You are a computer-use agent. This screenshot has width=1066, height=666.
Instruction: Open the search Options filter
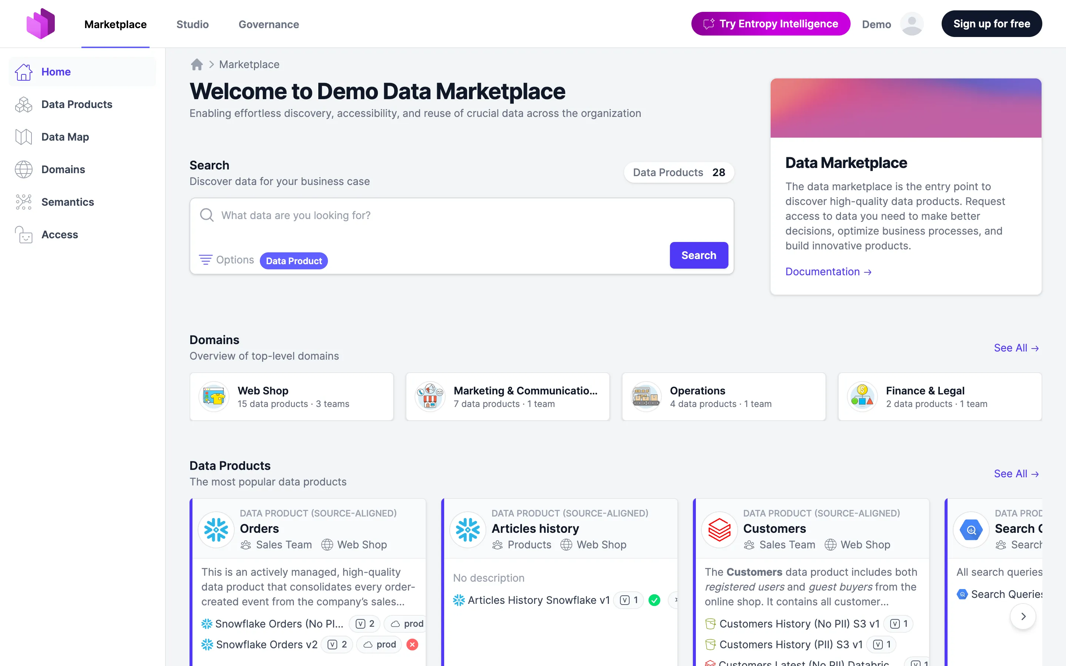(227, 260)
